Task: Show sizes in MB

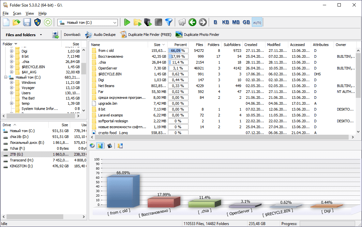Action: click(x=236, y=23)
